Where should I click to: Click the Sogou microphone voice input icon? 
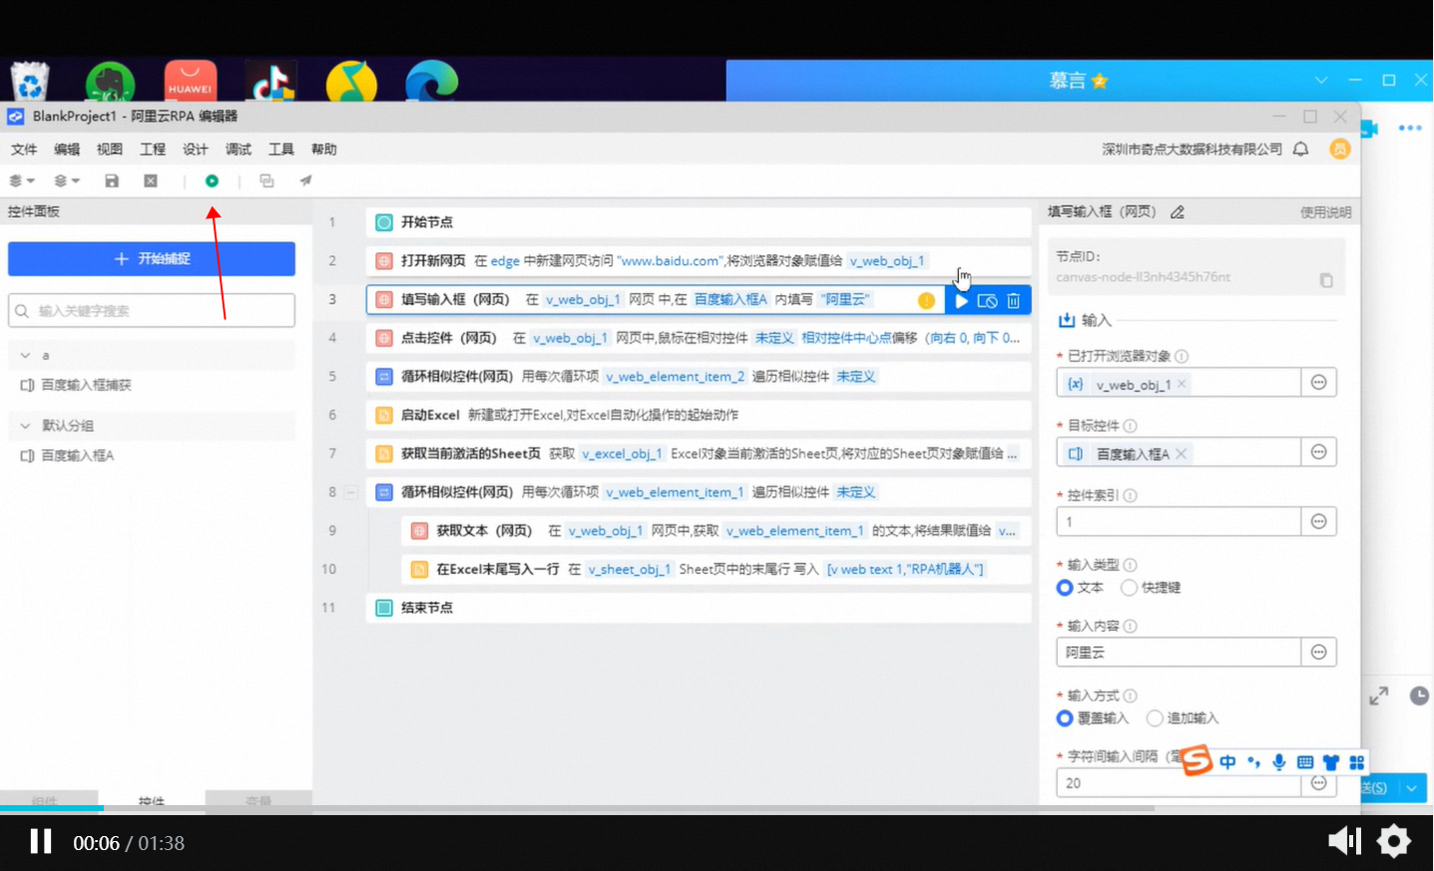point(1278,762)
